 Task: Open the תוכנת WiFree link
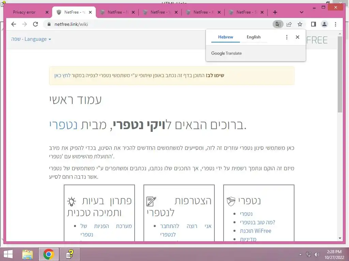pos(256,231)
